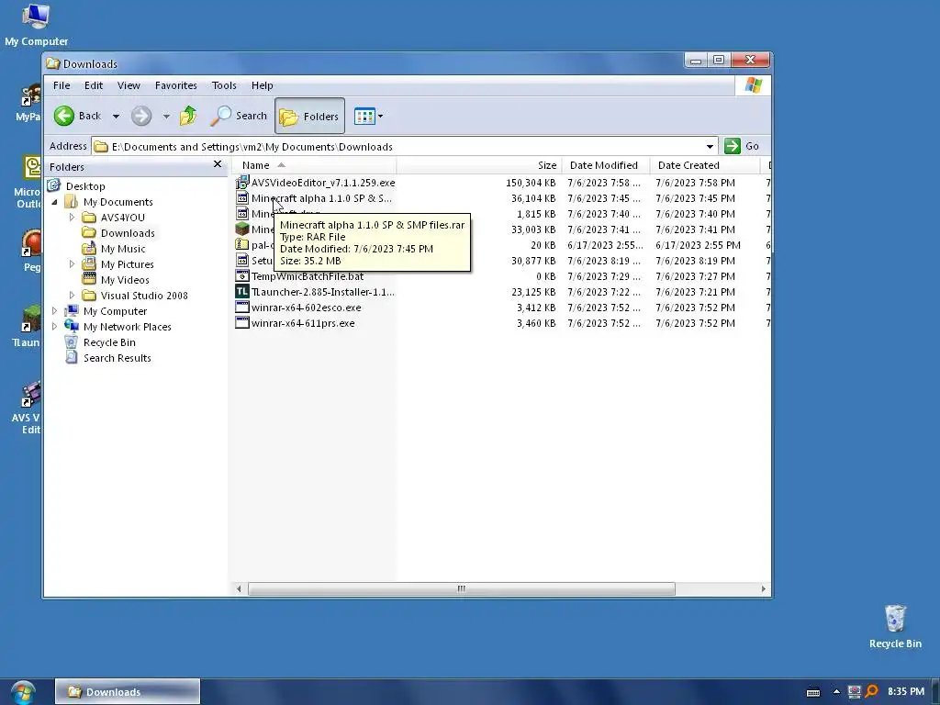Show hidden system tray icons arrow
The width and height of the screenshot is (940, 705).
click(836, 692)
